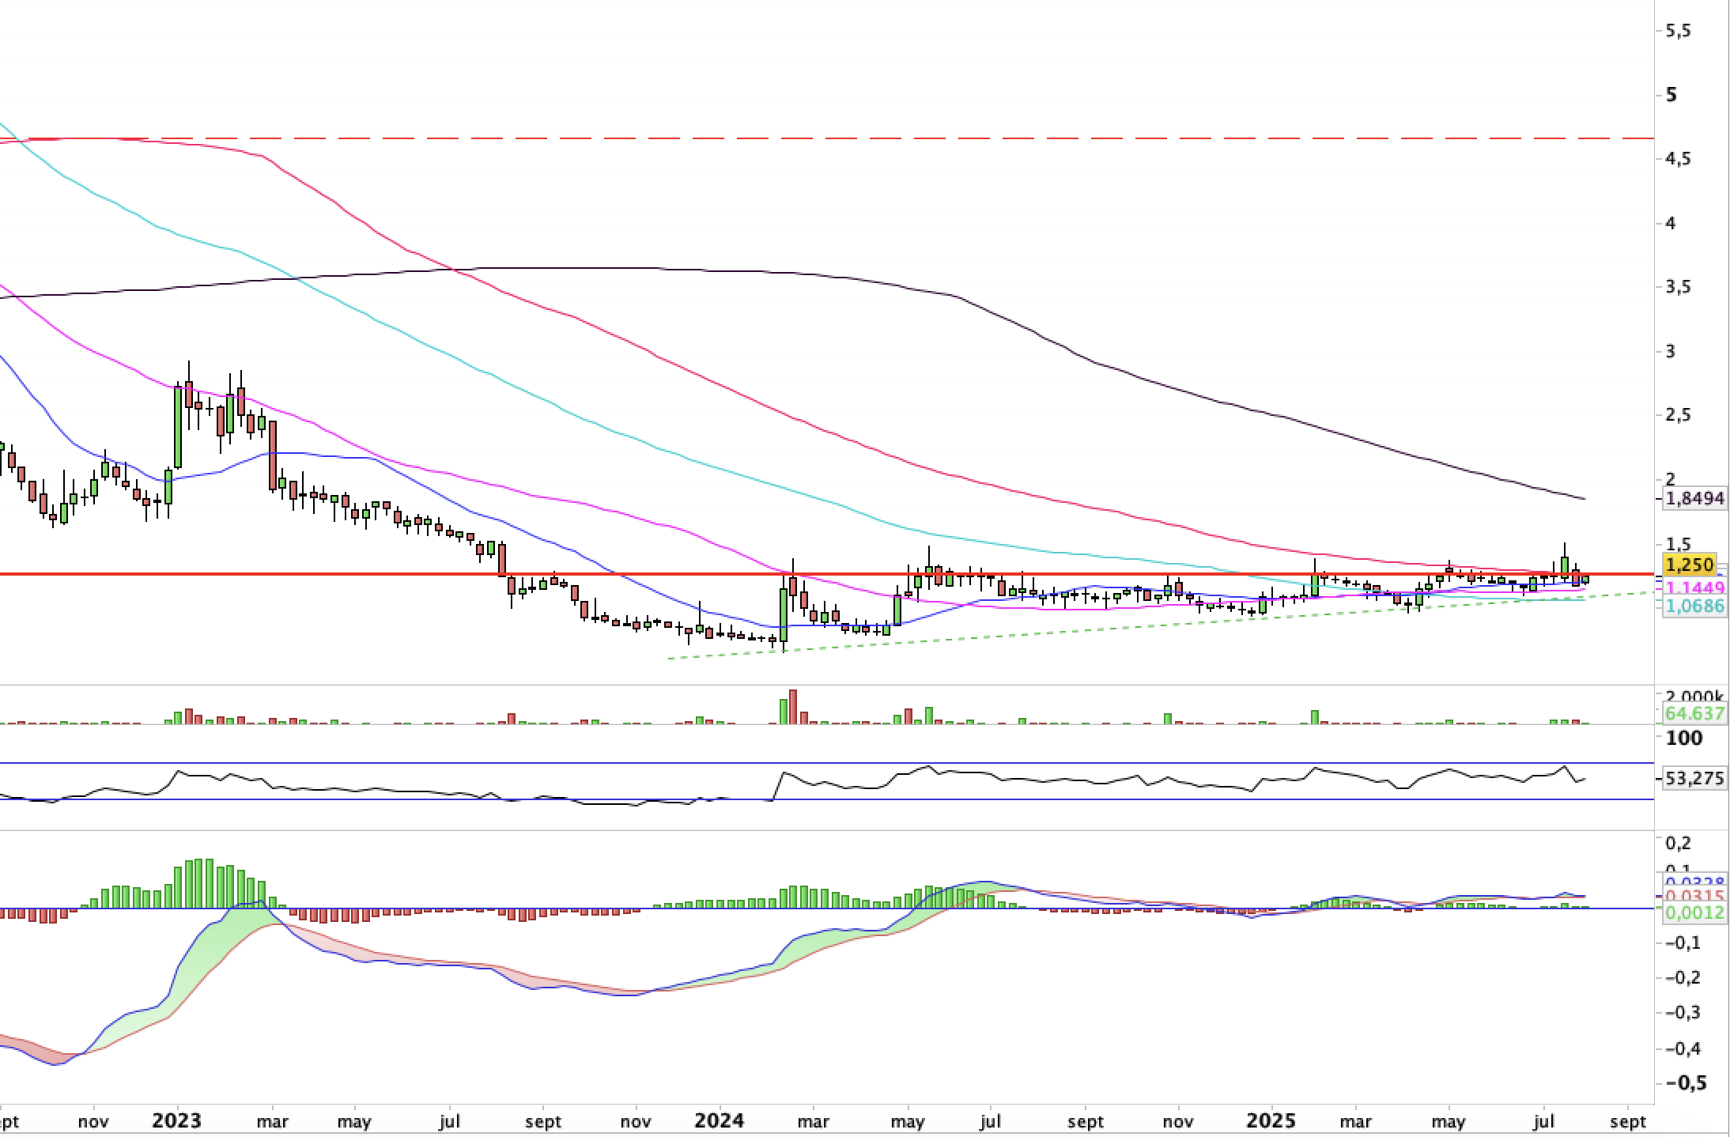Viewport: 1730px width, 1137px height.
Task: Select the 53,275 RSI value label
Action: coord(1694,778)
